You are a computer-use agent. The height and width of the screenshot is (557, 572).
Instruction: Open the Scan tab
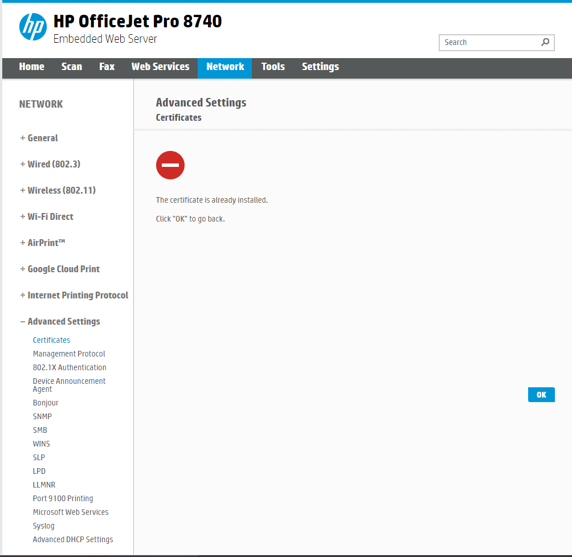pyautogui.click(x=72, y=67)
